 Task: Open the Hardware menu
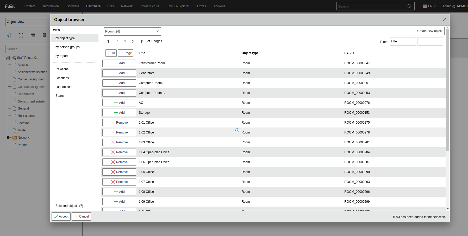(x=93, y=6)
